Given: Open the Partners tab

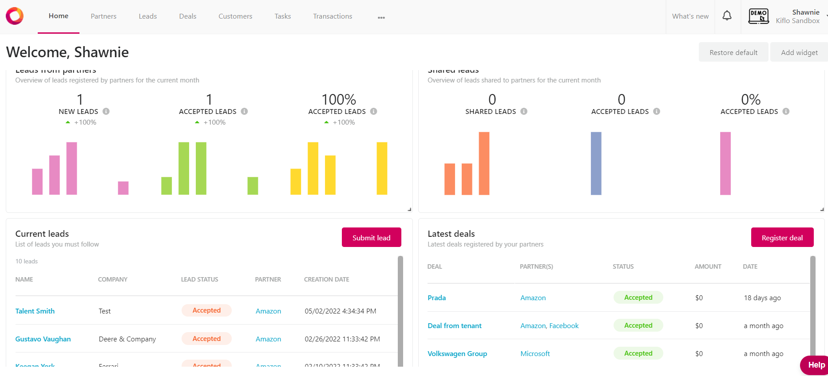Looking at the screenshot, I should tap(103, 16).
